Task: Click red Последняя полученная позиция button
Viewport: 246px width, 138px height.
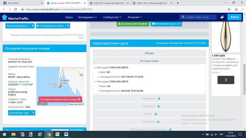Action: click(x=60, y=100)
